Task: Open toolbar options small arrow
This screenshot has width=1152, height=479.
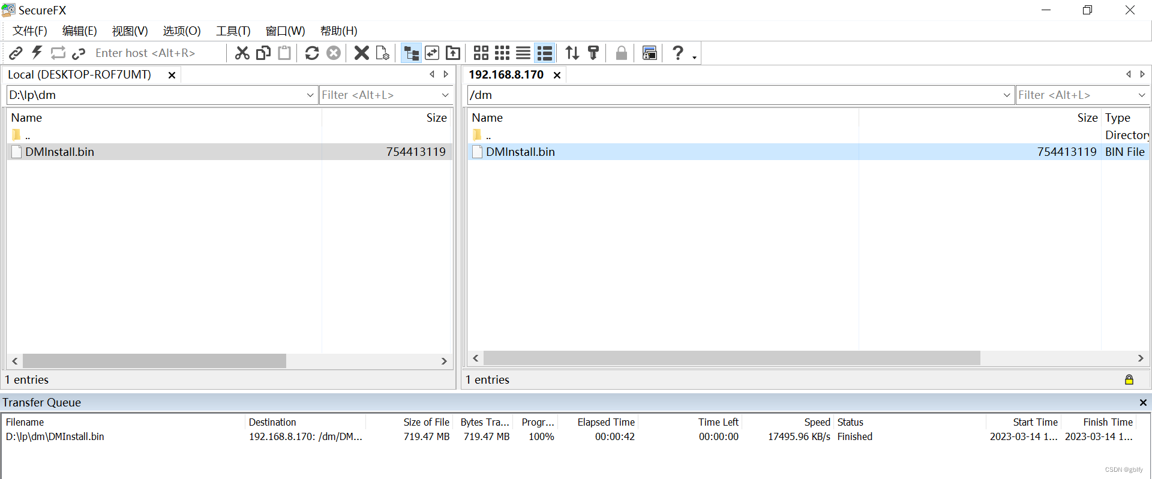Action: pyautogui.click(x=694, y=56)
